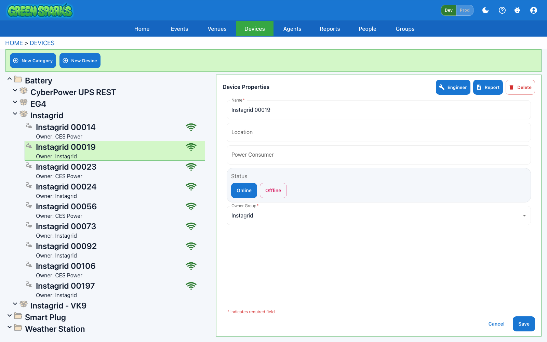Toggle dark mode moon icon
The width and height of the screenshot is (547, 342).
point(485,10)
